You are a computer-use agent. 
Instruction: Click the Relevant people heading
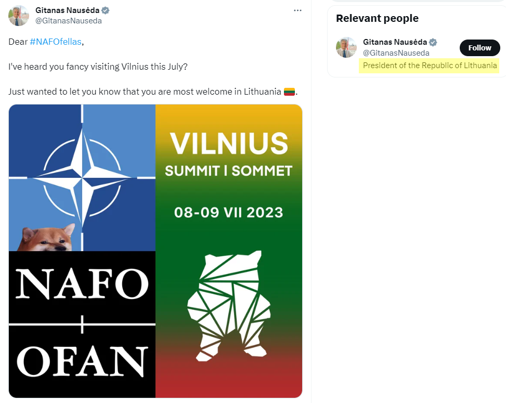tap(377, 18)
